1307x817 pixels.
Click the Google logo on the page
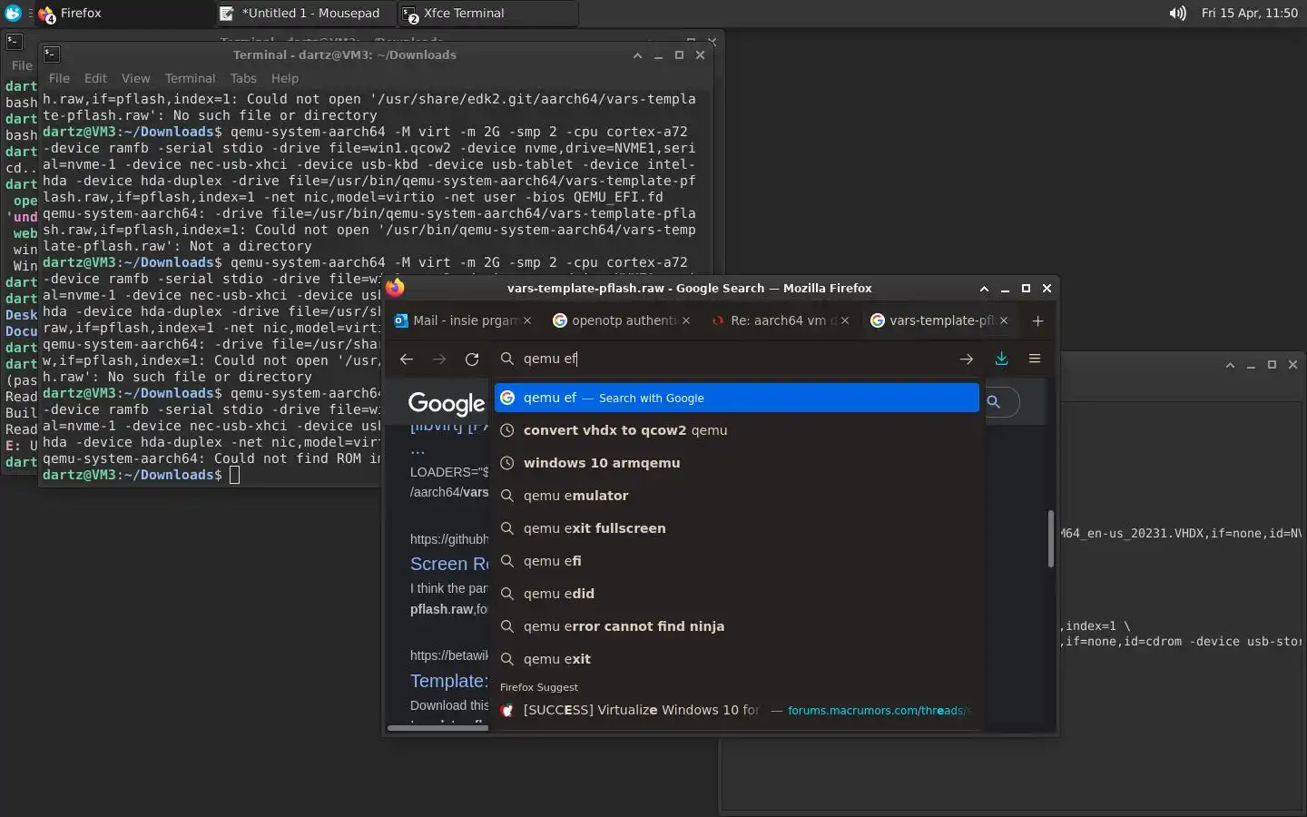click(x=446, y=403)
